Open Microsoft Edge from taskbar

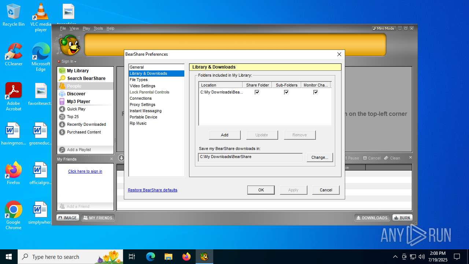(x=151, y=257)
